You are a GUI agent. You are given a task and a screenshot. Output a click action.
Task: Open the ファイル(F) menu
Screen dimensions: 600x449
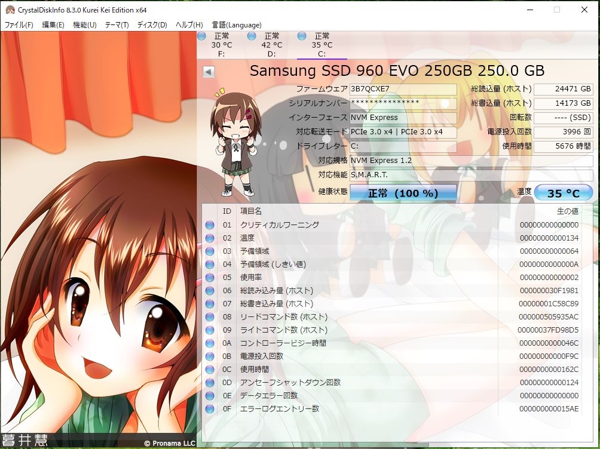click(x=19, y=25)
